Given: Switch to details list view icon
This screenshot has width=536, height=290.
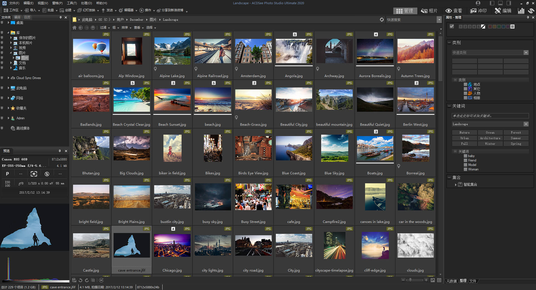Looking at the screenshot, I should (x=439, y=280).
